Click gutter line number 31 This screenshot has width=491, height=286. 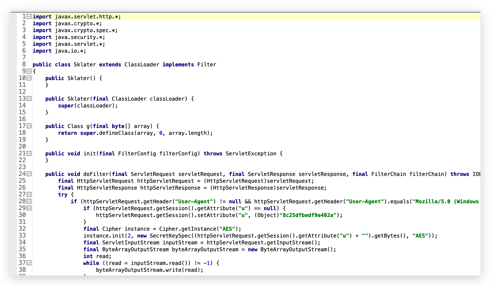tap(22, 222)
